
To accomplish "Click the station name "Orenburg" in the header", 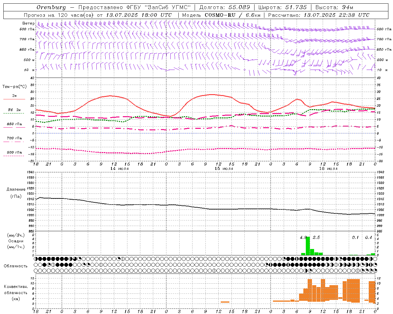I will (x=51, y=7).
